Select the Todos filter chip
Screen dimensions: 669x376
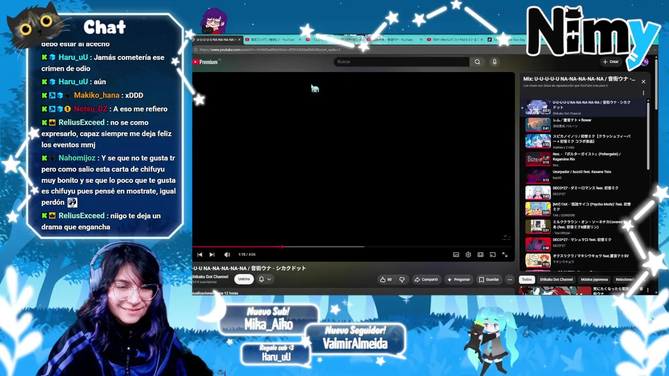pos(527,279)
